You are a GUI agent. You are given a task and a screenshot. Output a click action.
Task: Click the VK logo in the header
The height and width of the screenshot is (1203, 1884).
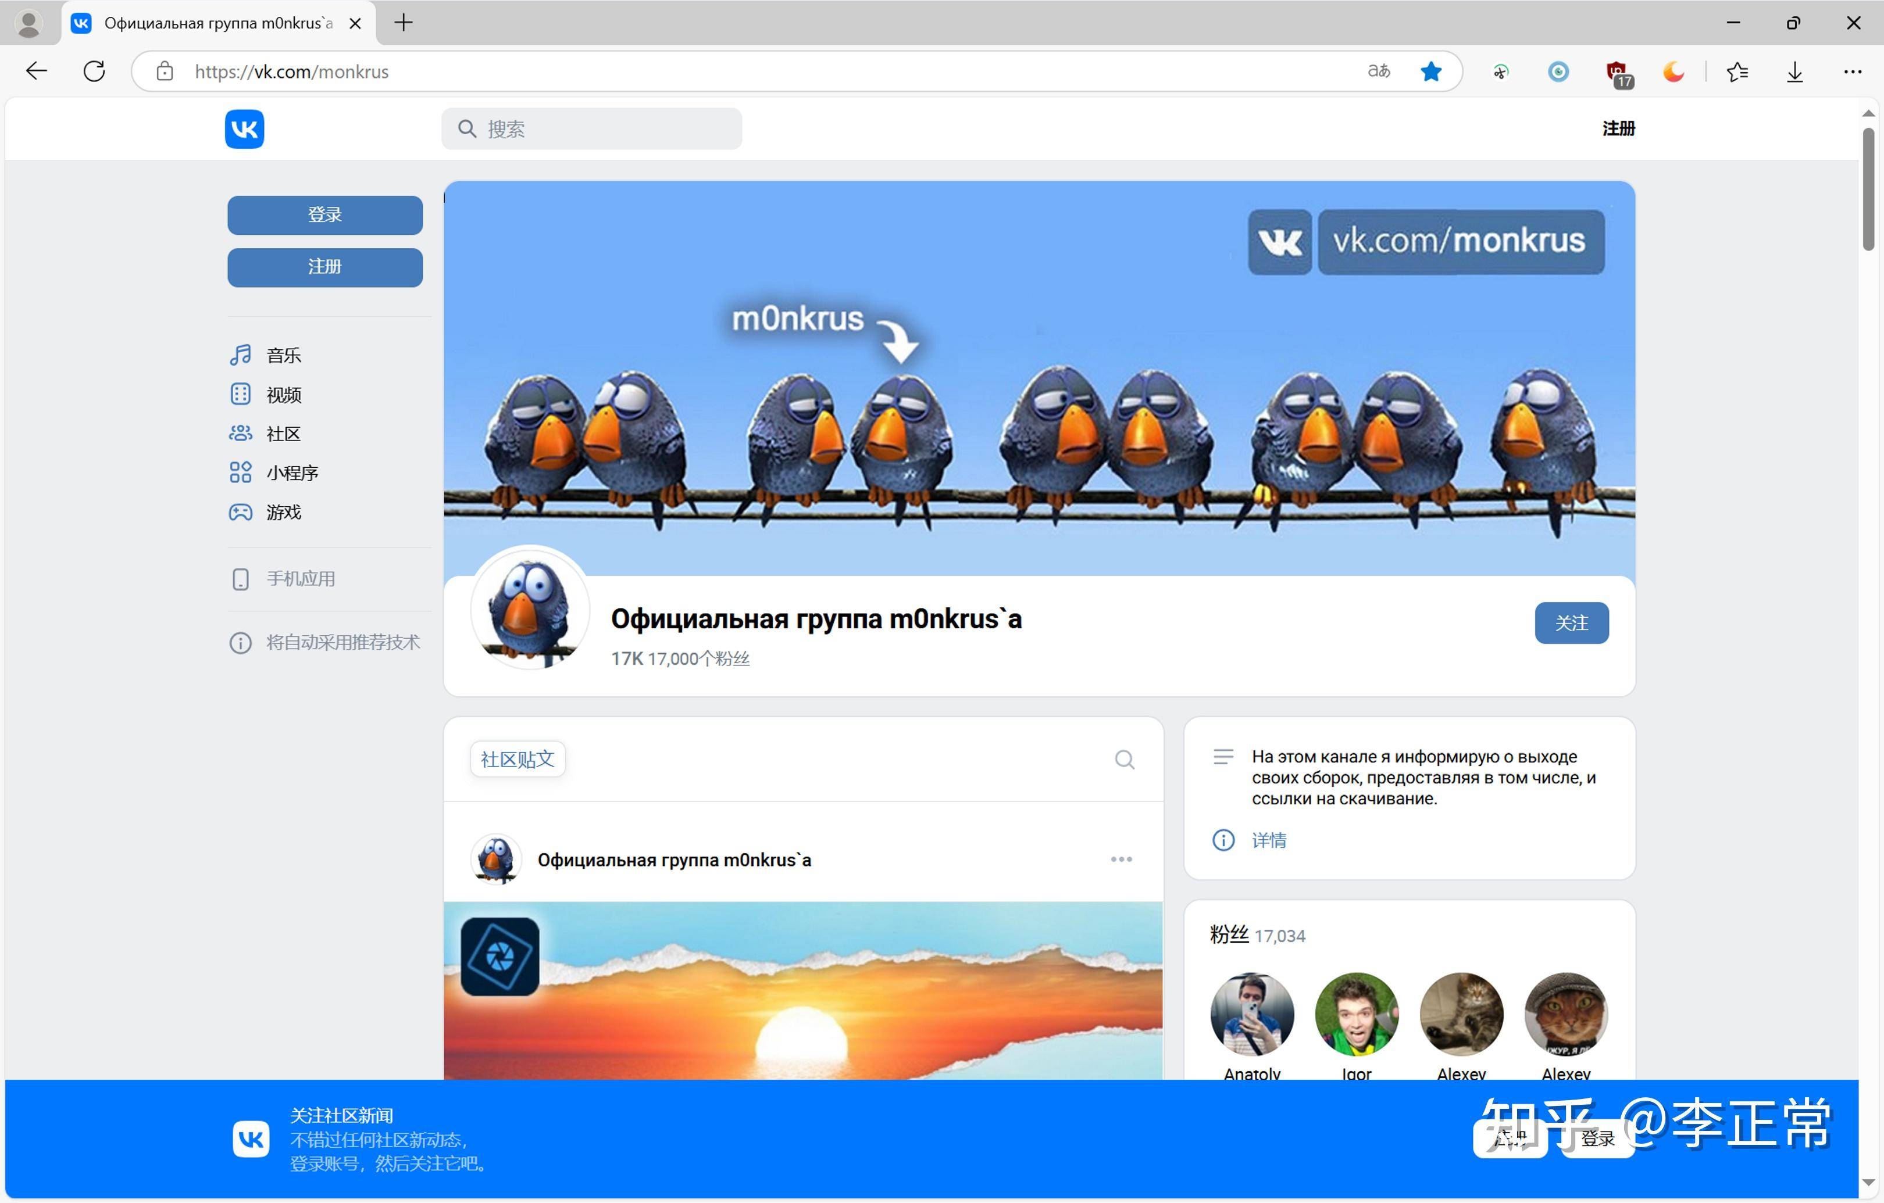point(244,128)
